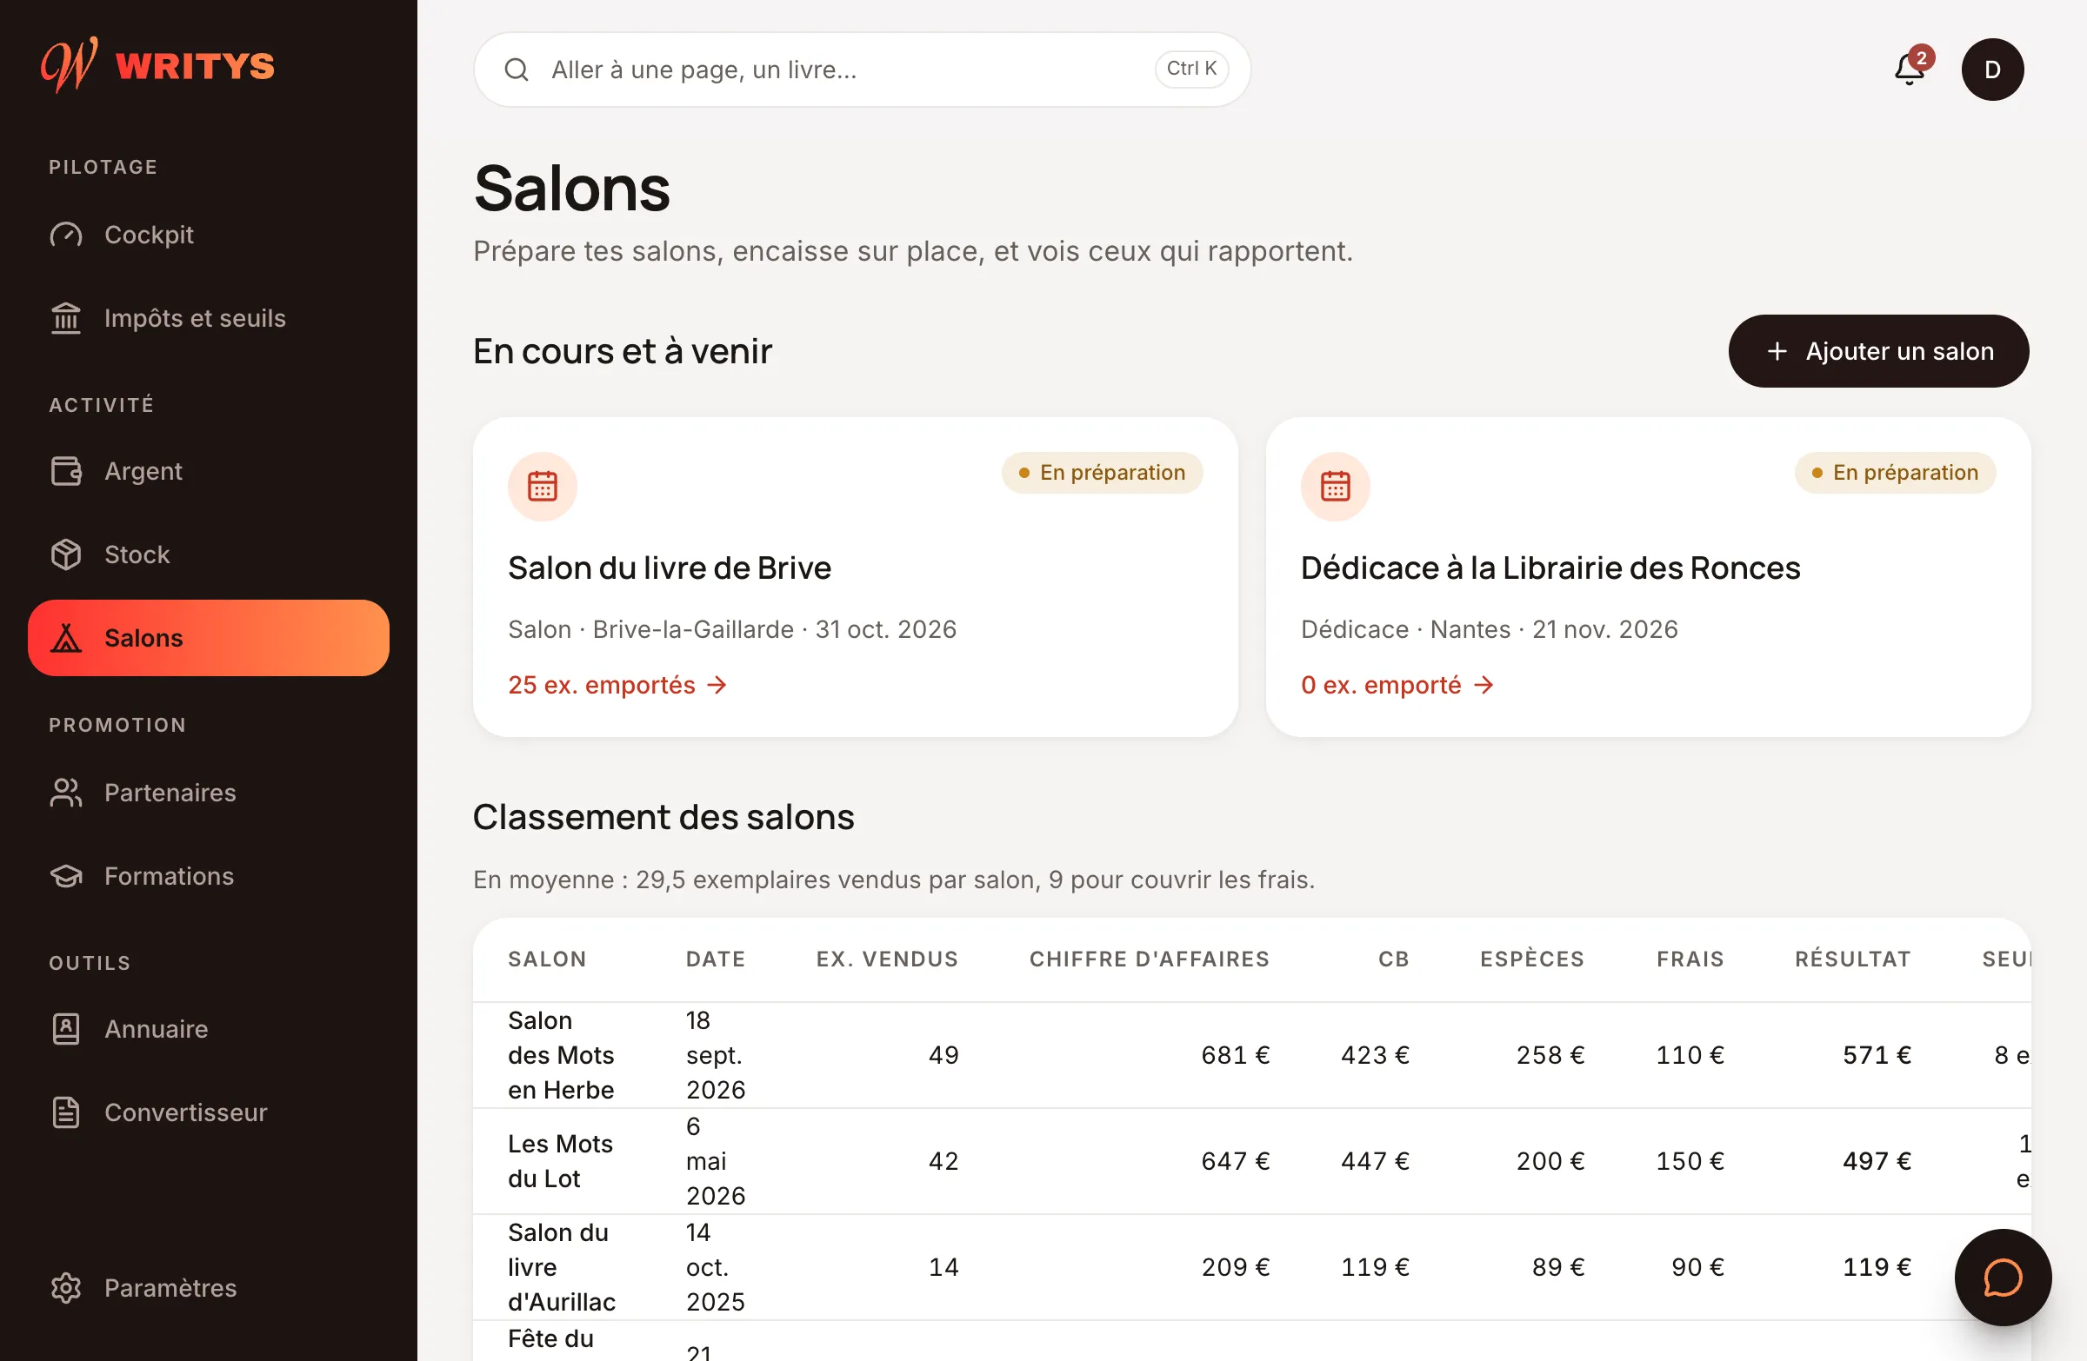Click En préparation badge on Ronces card

[x=1895, y=474]
